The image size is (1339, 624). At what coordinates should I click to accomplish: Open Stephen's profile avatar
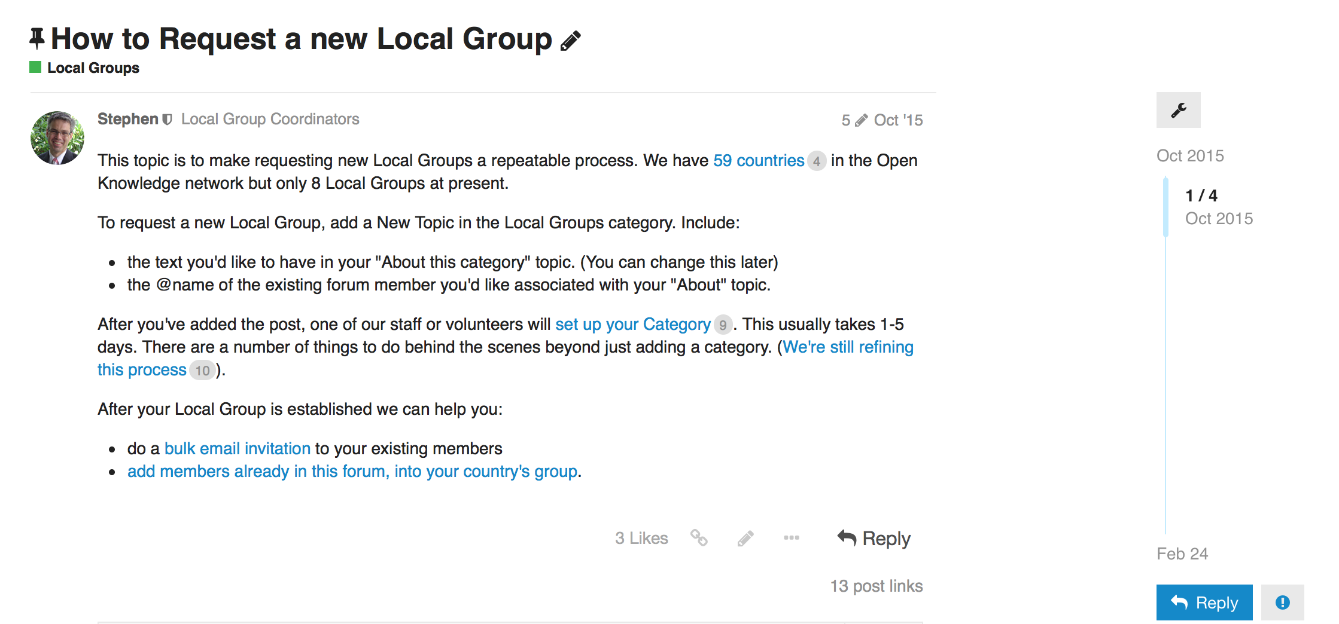57,137
